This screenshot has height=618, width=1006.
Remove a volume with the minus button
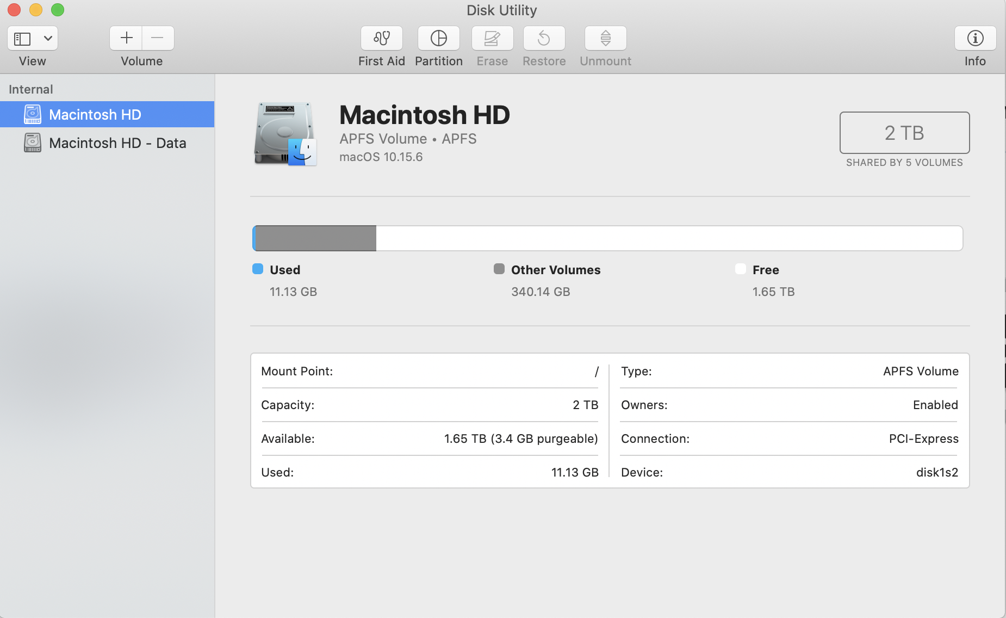pyautogui.click(x=158, y=38)
